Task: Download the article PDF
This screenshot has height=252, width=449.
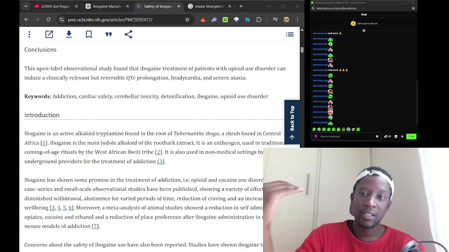Action: click(69, 34)
